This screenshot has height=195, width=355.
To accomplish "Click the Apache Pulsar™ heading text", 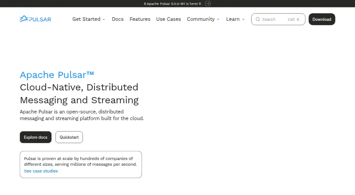I will pyautogui.click(x=57, y=74).
